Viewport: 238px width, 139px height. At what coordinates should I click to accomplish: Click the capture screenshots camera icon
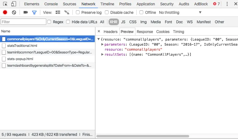[25, 12]
